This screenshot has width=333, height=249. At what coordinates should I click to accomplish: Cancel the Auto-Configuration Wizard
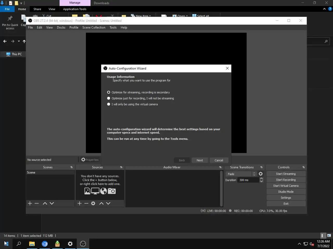point(219,160)
